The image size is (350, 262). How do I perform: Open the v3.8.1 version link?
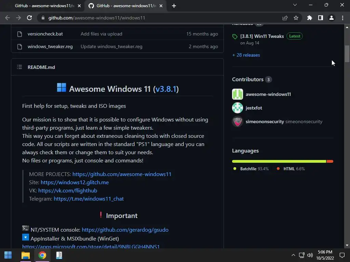tap(166, 89)
